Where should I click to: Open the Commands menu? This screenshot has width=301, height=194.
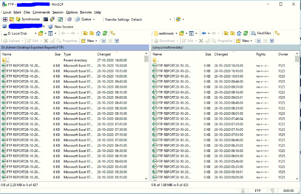click(41, 13)
